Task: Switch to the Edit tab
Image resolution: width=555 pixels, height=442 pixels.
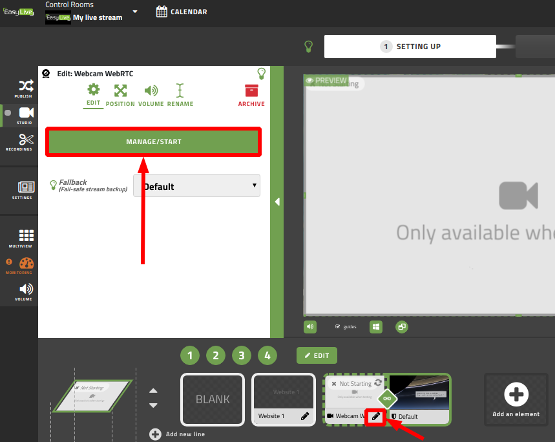Action: point(94,95)
